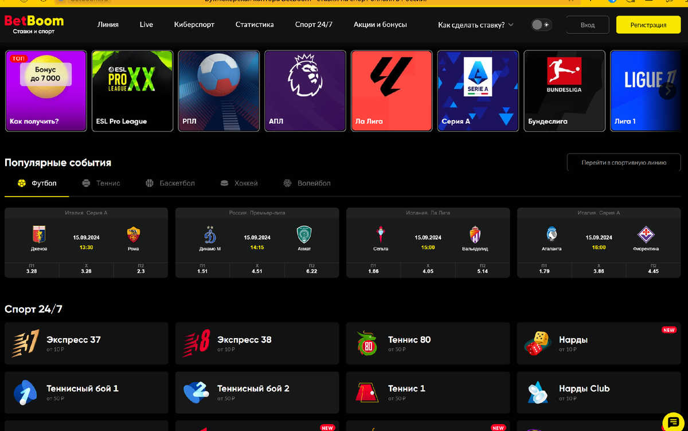688x431 pixels.
Task: Click the Фиорентина team logo
Action: (x=646, y=234)
